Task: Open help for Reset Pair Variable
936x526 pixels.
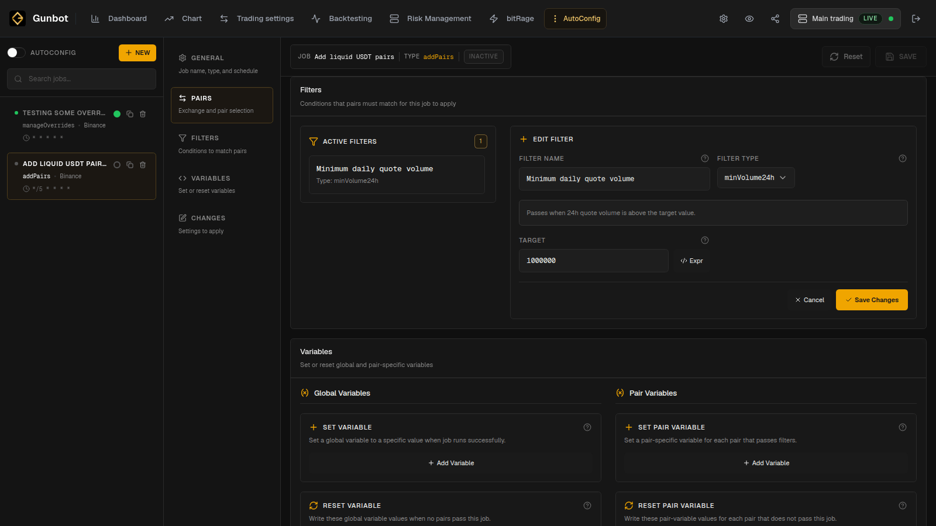Action: click(x=903, y=506)
